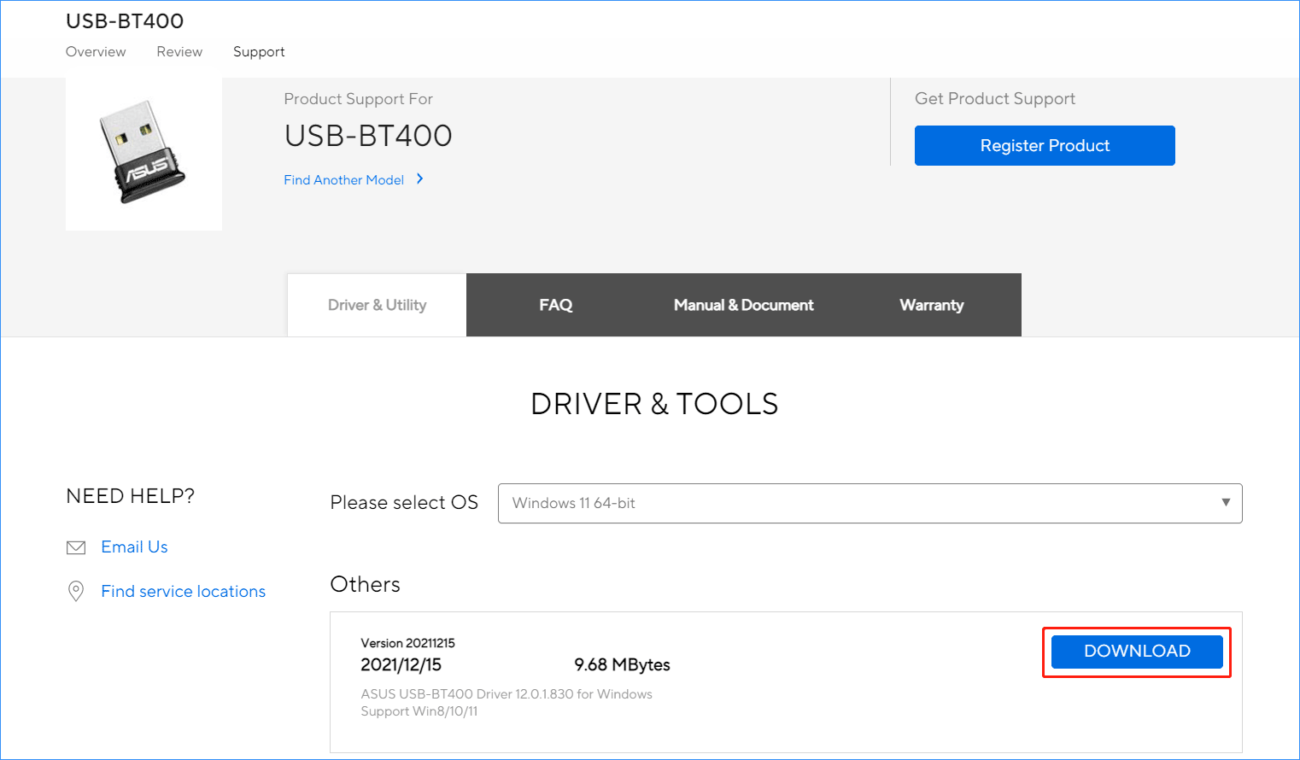Open the Overview page
This screenshot has height=760, width=1300.
tap(95, 51)
